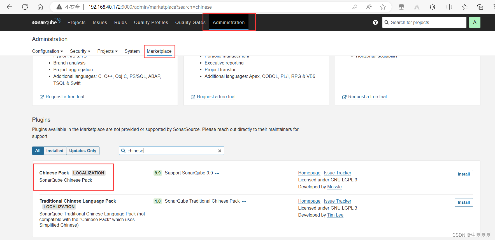Click the browser address bar URL

[x=150, y=7]
